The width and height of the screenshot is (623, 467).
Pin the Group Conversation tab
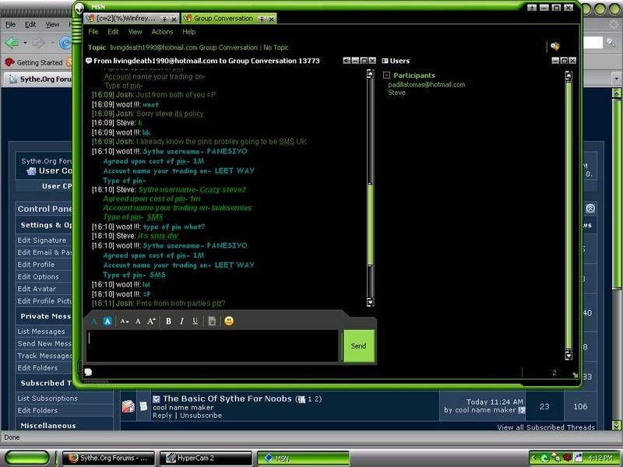pos(262,19)
